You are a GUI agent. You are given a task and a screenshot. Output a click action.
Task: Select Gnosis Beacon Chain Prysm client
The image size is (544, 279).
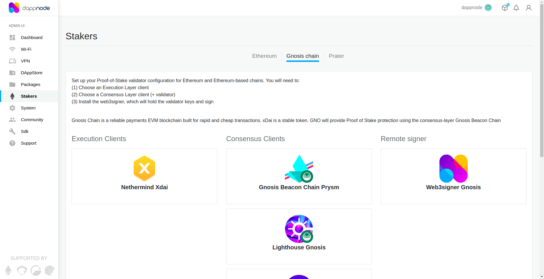coord(299,176)
